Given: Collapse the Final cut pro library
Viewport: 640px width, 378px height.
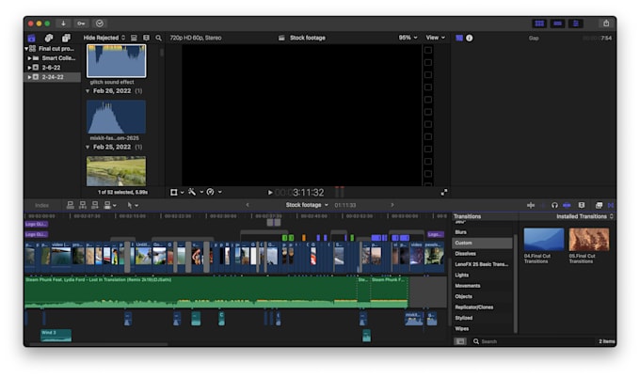Looking at the screenshot, I should click(26, 49).
